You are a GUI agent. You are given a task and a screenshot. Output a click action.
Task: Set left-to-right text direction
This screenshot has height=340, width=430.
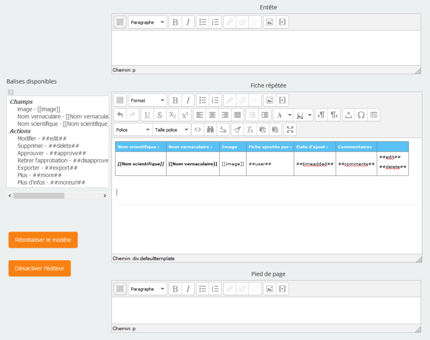(x=322, y=115)
